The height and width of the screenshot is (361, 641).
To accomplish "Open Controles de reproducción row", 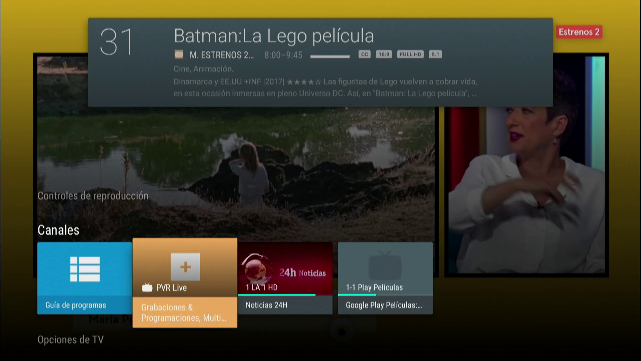I will [93, 196].
